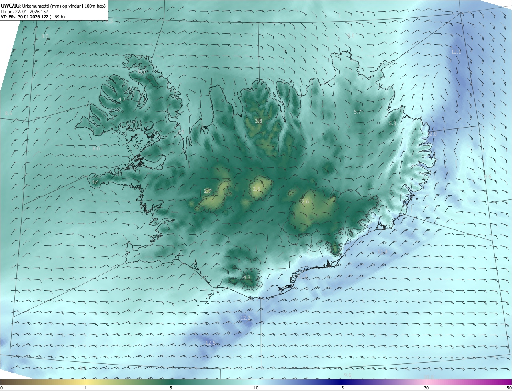Click the 4.4 value on Snæfellsnes peninsula
This screenshot has height=391, width=512.
[x=95, y=182]
